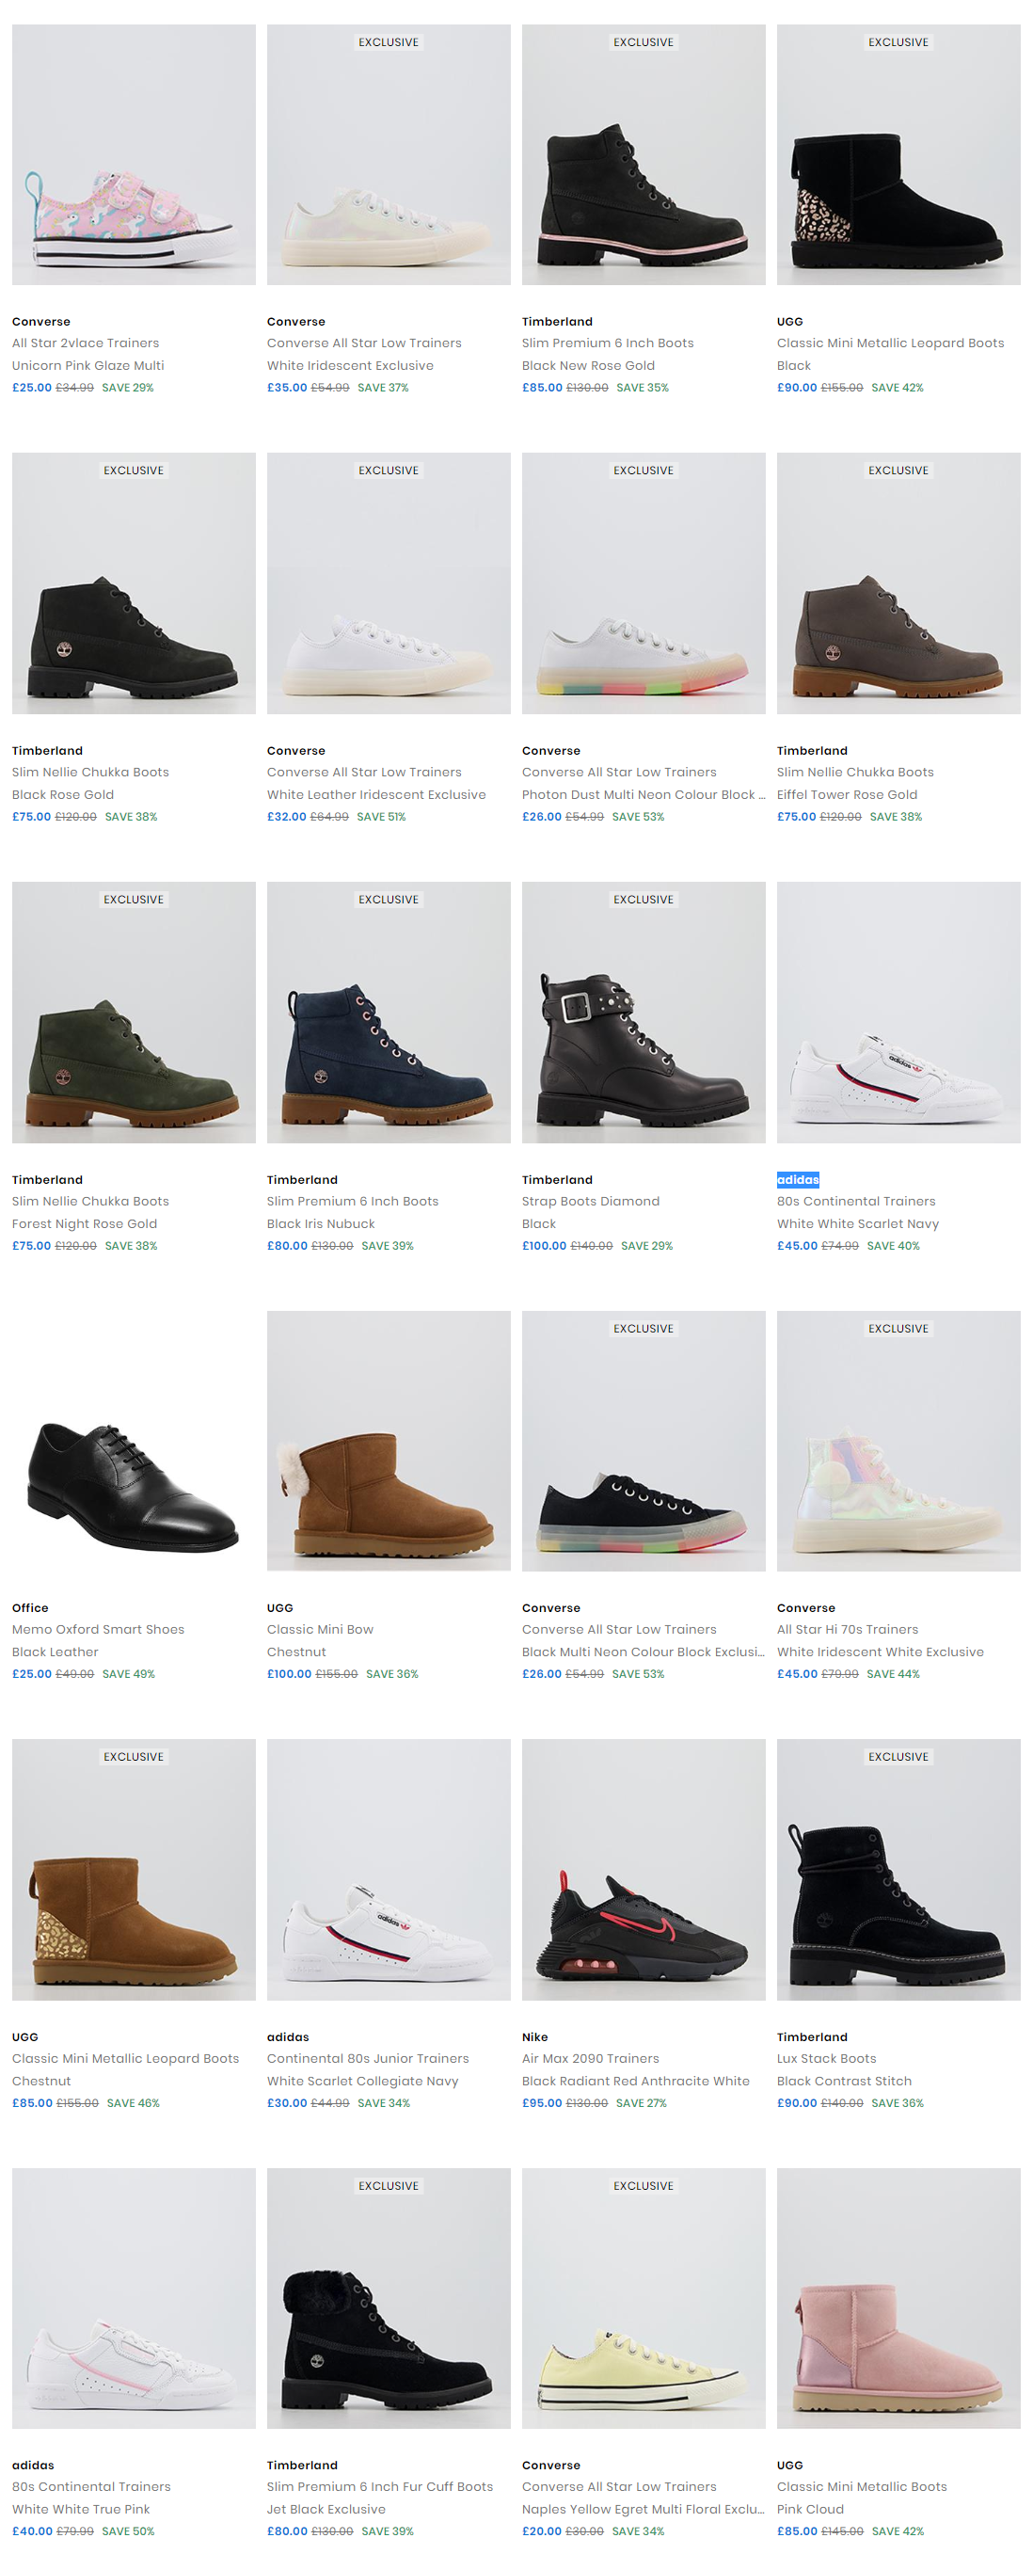
Task: Click the Nike brand name
Action: click(534, 2036)
